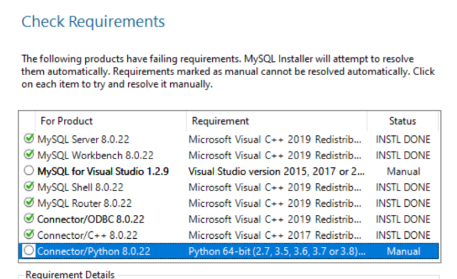Click the green check icon for MySQL Workbench 8.0.22
Screen dimensions: 457x279
pyautogui.click(x=29, y=154)
